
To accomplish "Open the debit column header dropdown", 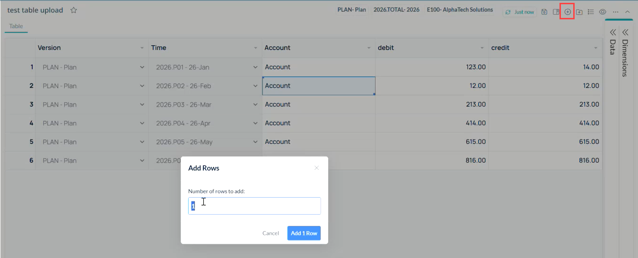I will pos(482,48).
